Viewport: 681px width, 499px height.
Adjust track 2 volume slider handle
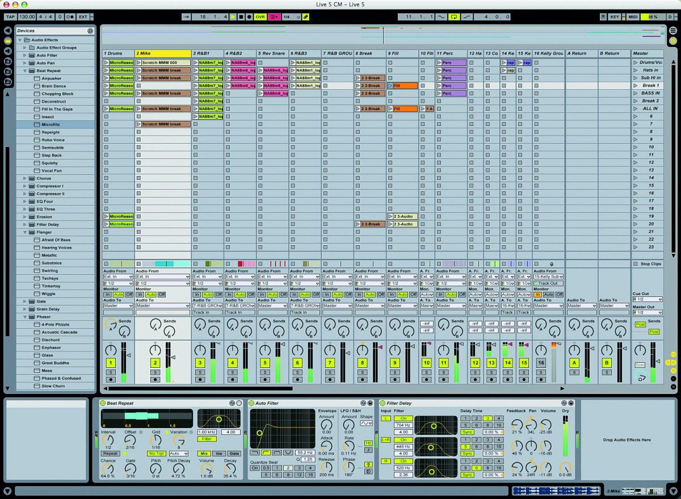174,357
